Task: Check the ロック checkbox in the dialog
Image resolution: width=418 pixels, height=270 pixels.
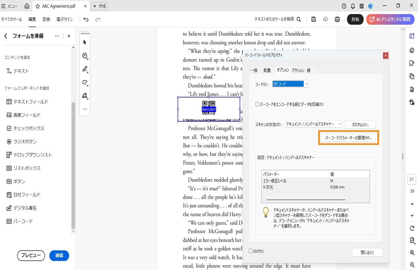Action: click(251, 251)
